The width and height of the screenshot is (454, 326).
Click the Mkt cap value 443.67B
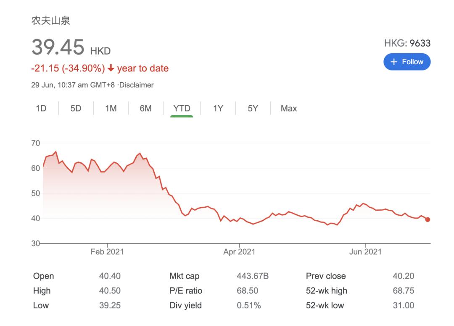click(253, 276)
